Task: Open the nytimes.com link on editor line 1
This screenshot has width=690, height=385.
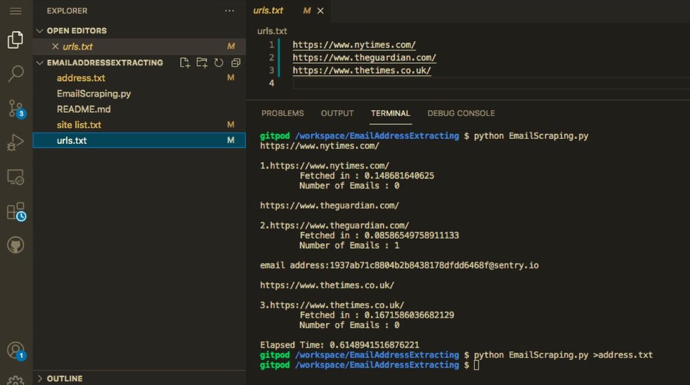Action: coord(354,44)
